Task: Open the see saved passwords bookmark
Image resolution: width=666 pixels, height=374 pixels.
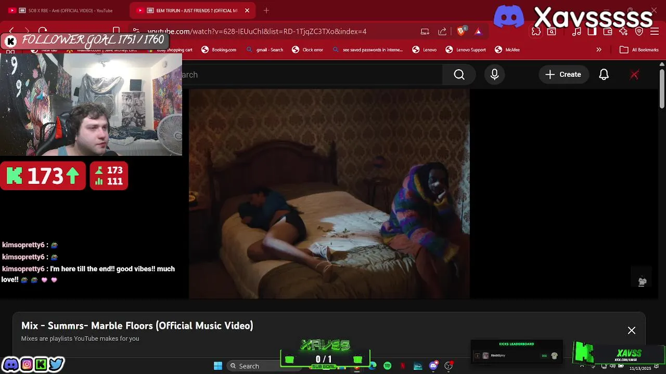Action: pyautogui.click(x=367, y=50)
